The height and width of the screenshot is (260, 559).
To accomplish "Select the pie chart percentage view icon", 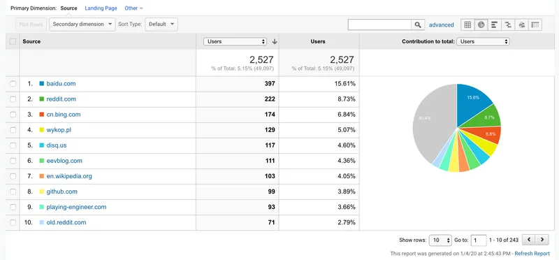I will pos(481,24).
